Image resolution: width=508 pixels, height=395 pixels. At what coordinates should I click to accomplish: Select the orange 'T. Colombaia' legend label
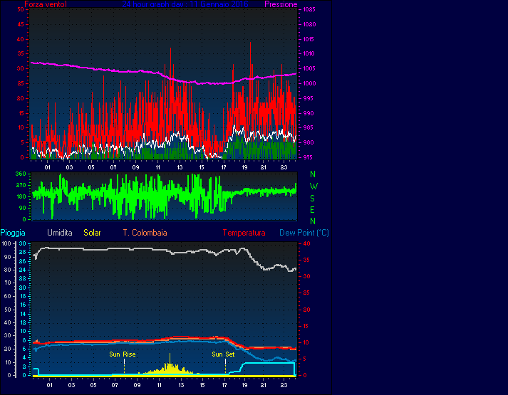[x=145, y=233]
